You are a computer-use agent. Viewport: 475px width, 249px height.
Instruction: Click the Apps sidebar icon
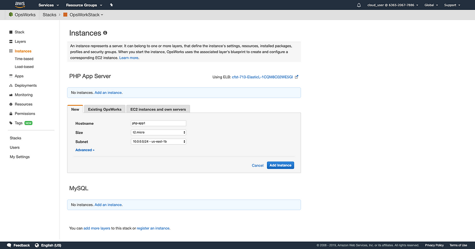click(x=11, y=76)
